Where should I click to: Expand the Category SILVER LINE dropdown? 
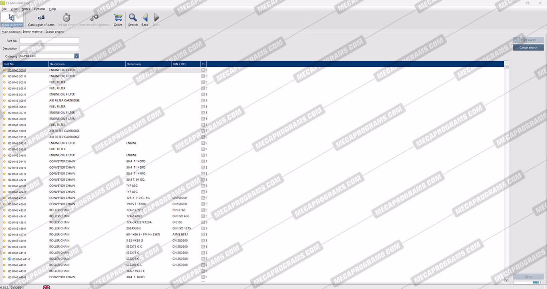click(76, 56)
